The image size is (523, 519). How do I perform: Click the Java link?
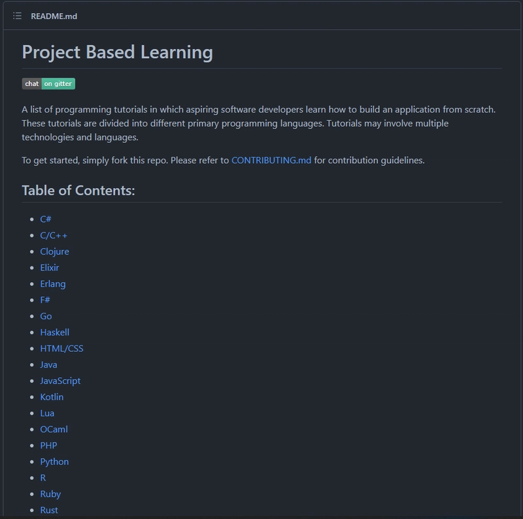click(x=48, y=364)
